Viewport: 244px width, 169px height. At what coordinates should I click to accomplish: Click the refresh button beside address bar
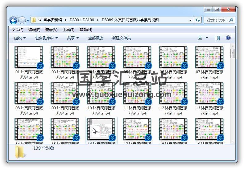pos(198,20)
